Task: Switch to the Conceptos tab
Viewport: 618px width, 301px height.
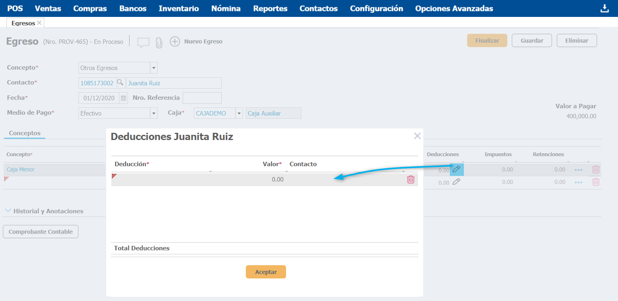Action: point(25,133)
